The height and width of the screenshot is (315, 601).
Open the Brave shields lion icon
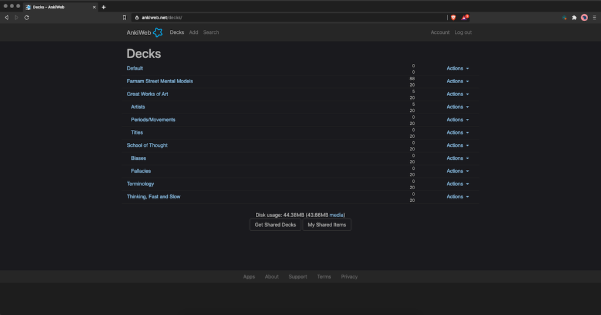click(454, 18)
